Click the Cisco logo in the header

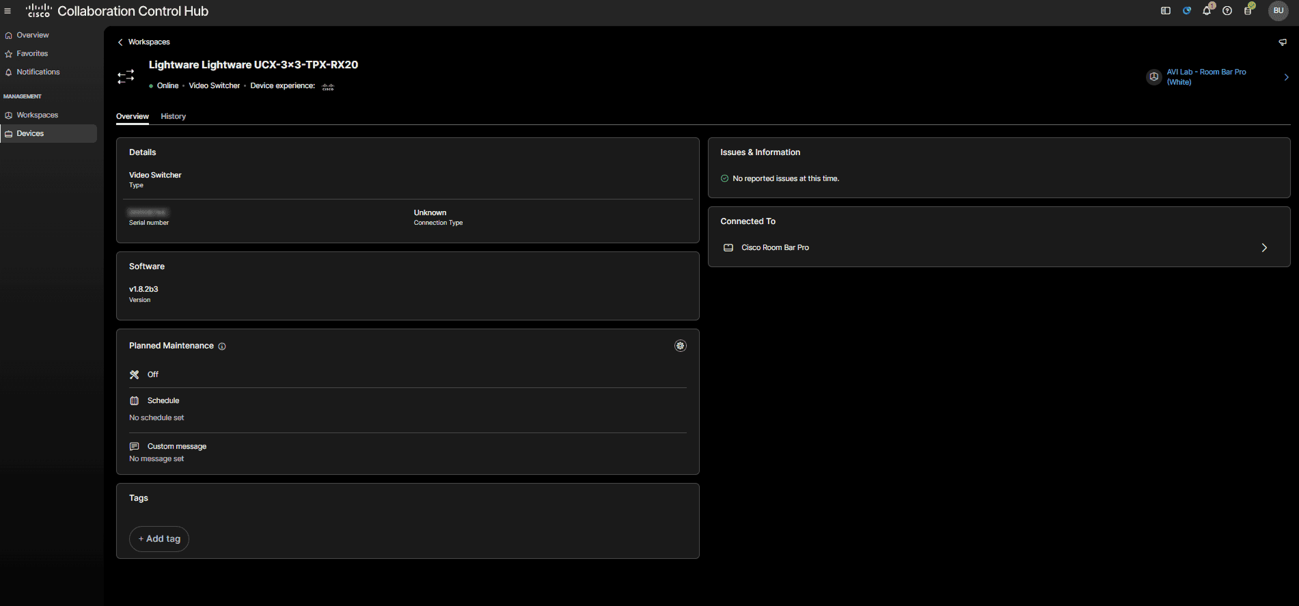[x=38, y=11]
